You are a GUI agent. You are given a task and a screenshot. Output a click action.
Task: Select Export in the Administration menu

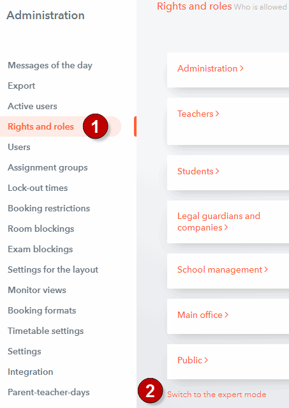click(21, 86)
